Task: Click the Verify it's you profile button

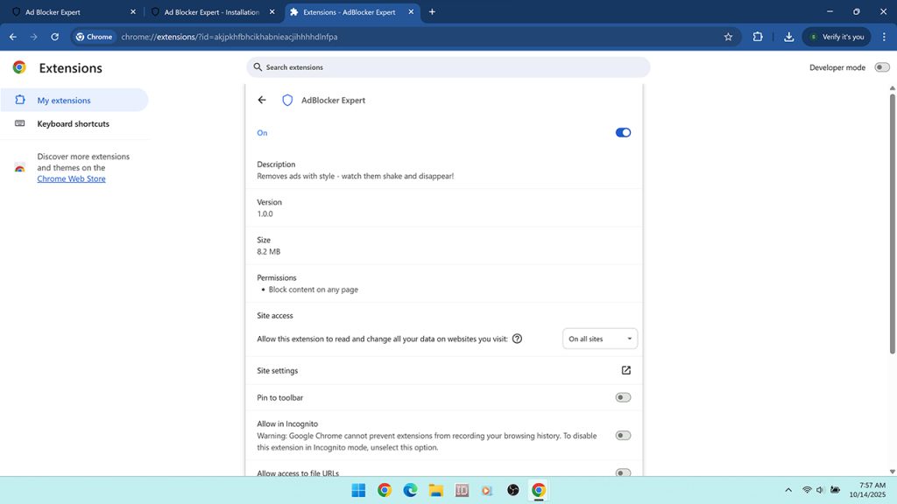Action: [x=836, y=37]
